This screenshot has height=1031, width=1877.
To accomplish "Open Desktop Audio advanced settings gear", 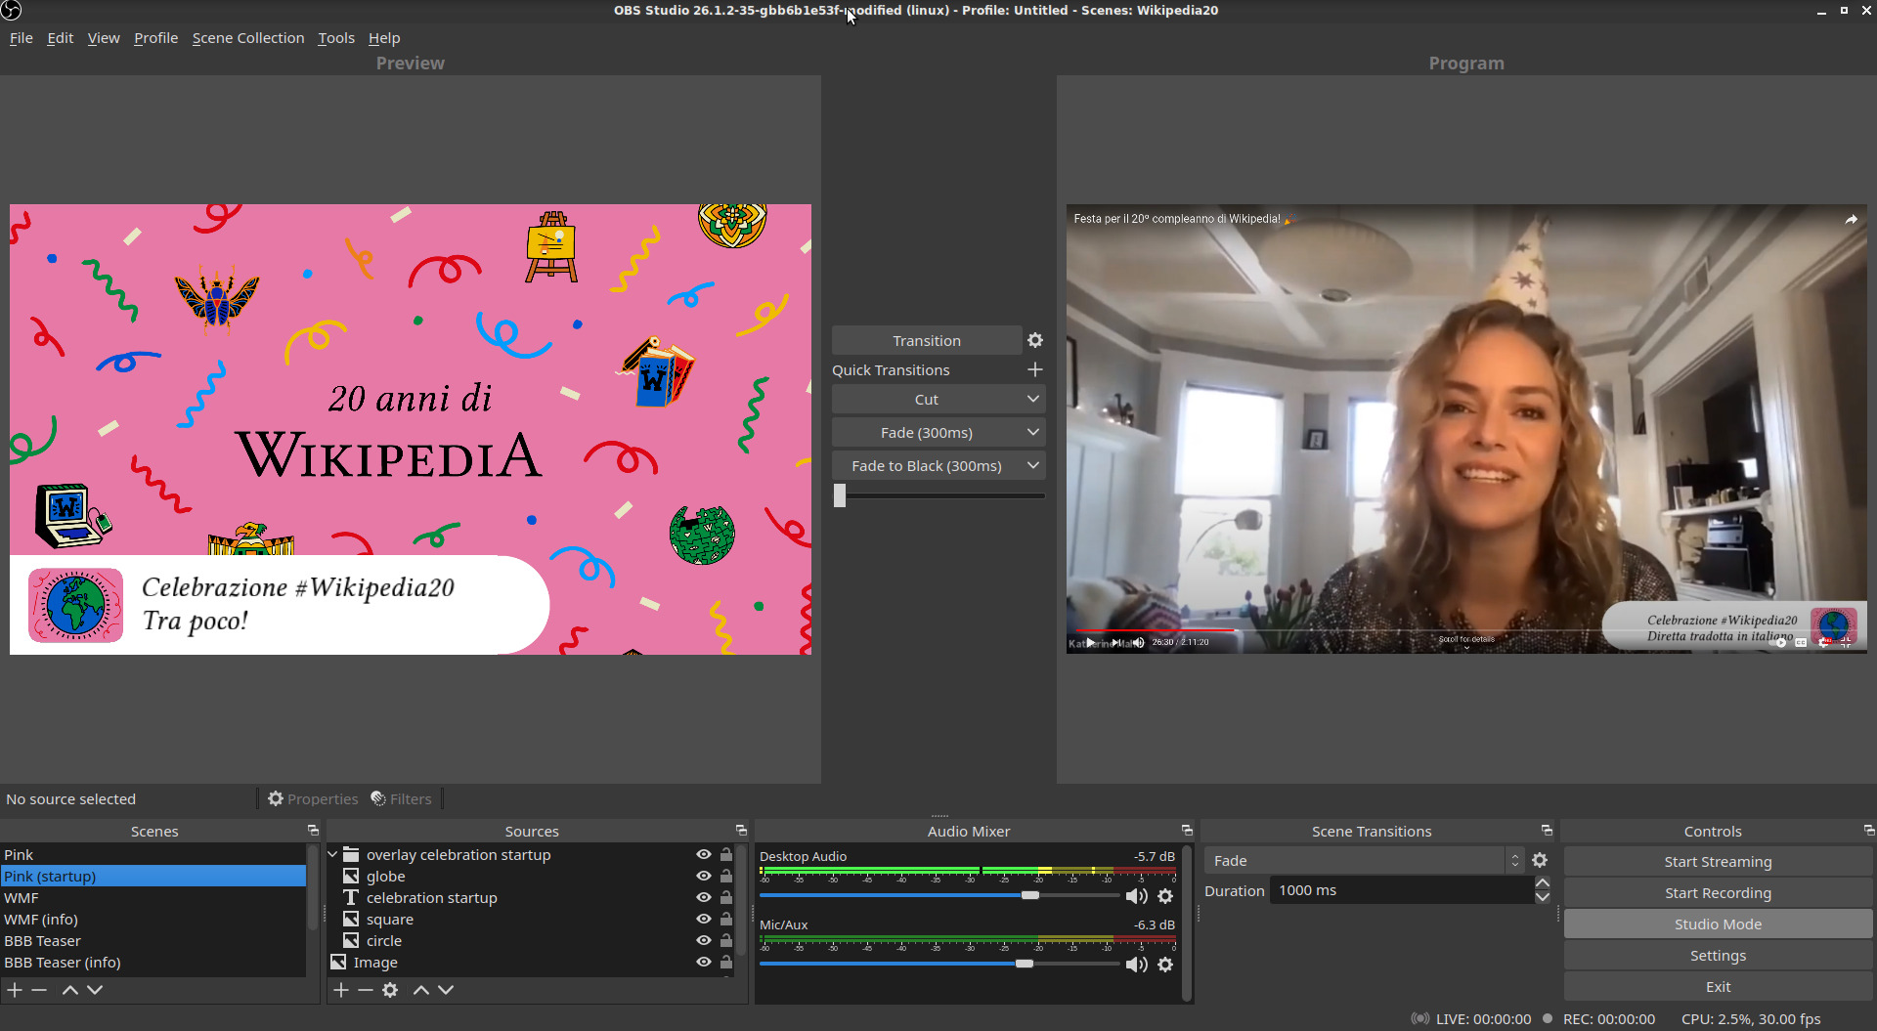I will tap(1165, 895).
